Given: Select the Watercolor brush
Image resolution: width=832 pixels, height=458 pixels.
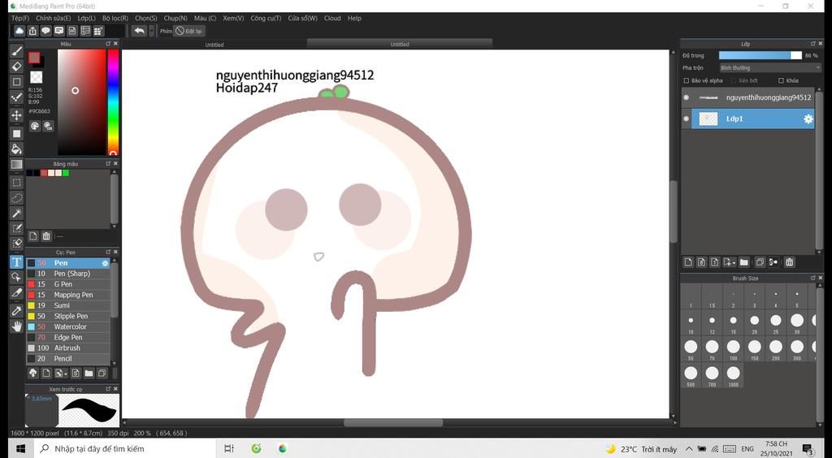Looking at the screenshot, I should 68,326.
